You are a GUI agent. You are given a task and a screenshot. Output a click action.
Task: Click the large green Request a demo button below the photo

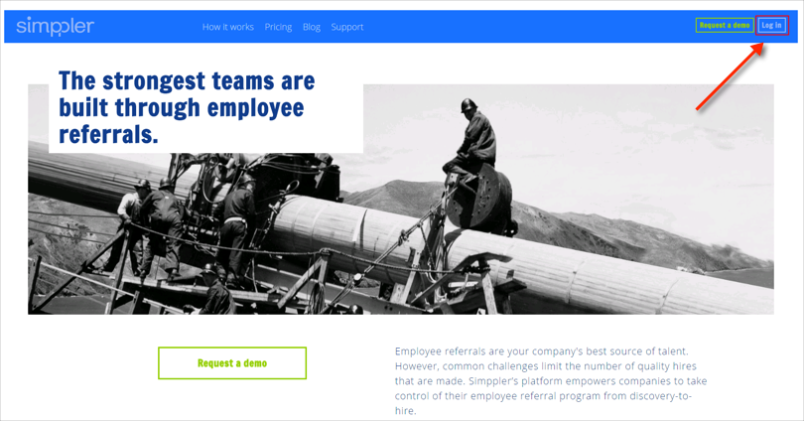[232, 363]
